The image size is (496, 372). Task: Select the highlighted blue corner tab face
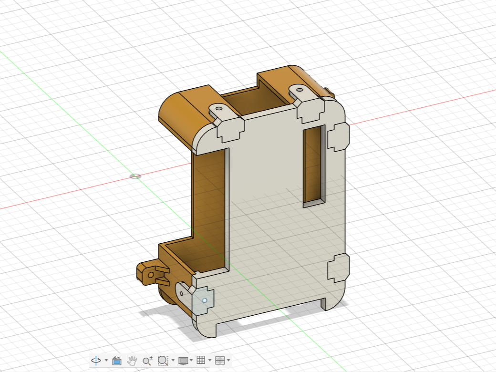(202, 301)
